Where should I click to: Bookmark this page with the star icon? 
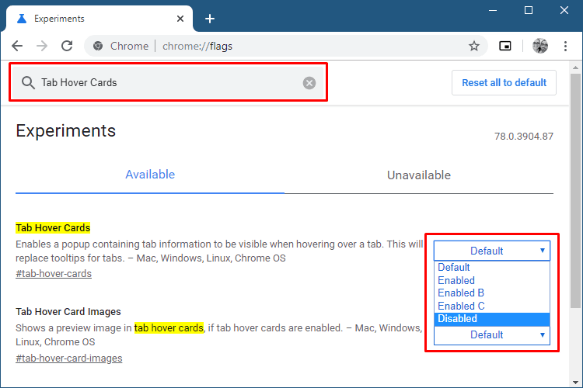pyautogui.click(x=473, y=46)
